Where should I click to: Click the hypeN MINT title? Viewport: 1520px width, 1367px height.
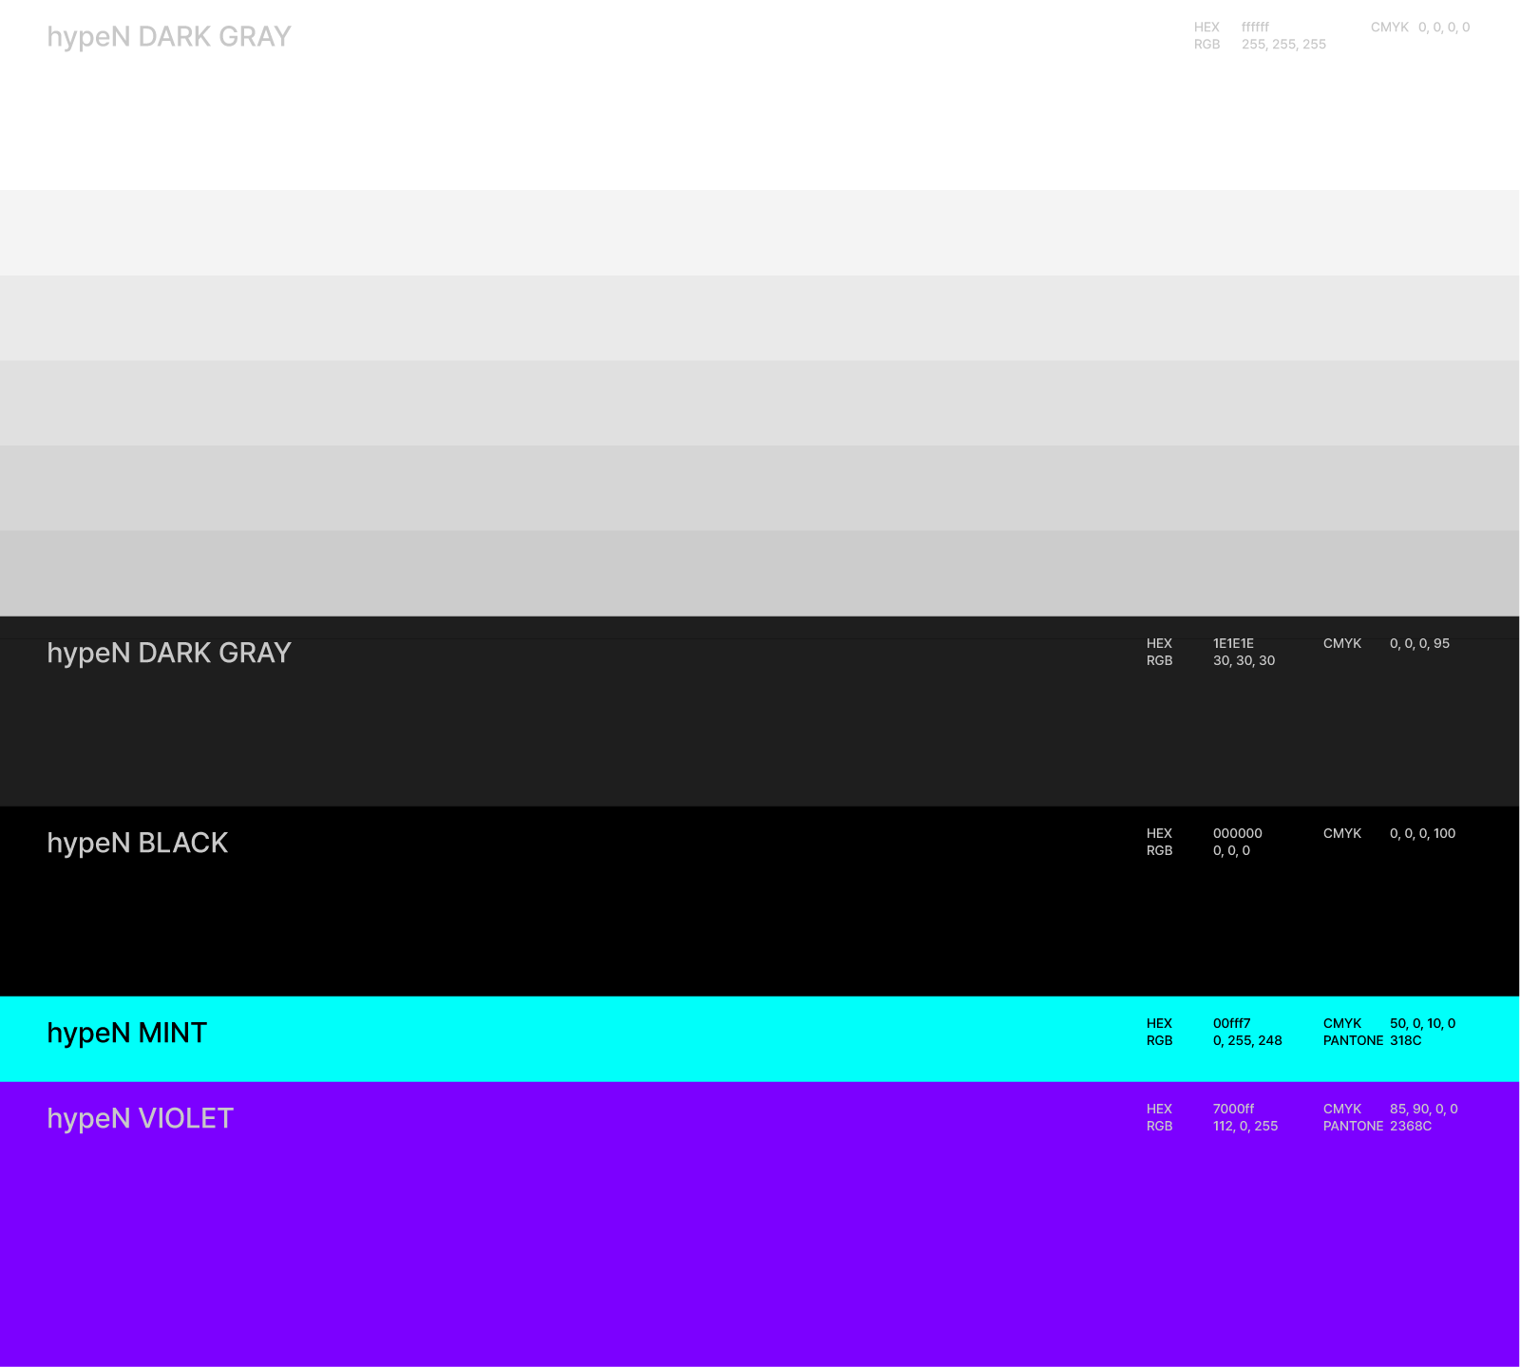point(127,1034)
